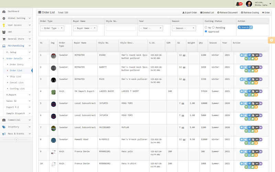Click the + Order button
Viewport: 275px width, 172px height.
(x=266, y=13)
